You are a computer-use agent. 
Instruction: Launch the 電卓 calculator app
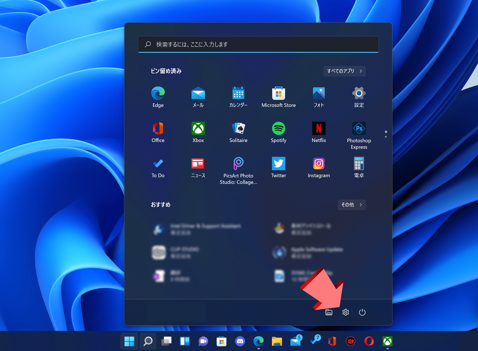click(359, 167)
